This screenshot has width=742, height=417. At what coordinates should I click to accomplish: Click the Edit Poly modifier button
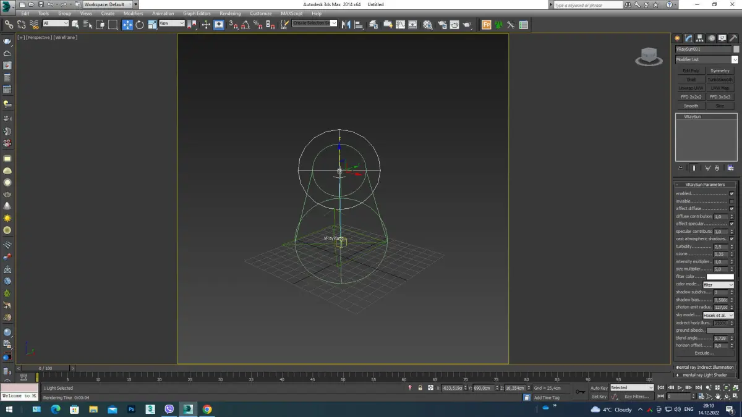[x=691, y=71]
